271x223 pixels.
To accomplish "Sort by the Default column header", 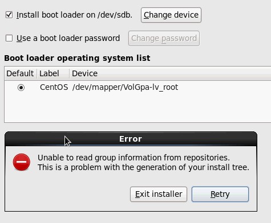I will click(x=20, y=73).
